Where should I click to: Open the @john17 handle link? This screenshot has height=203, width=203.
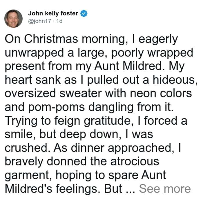click(40, 21)
